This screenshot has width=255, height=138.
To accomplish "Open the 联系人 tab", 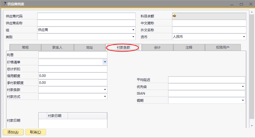I will coord(57,48).
